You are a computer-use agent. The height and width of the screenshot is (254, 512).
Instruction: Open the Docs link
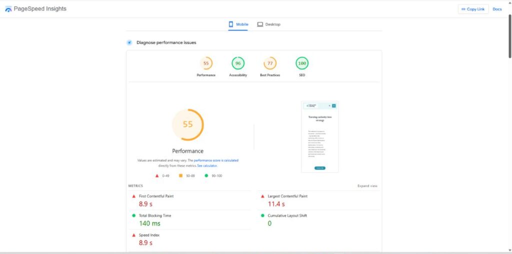point(497,9)
